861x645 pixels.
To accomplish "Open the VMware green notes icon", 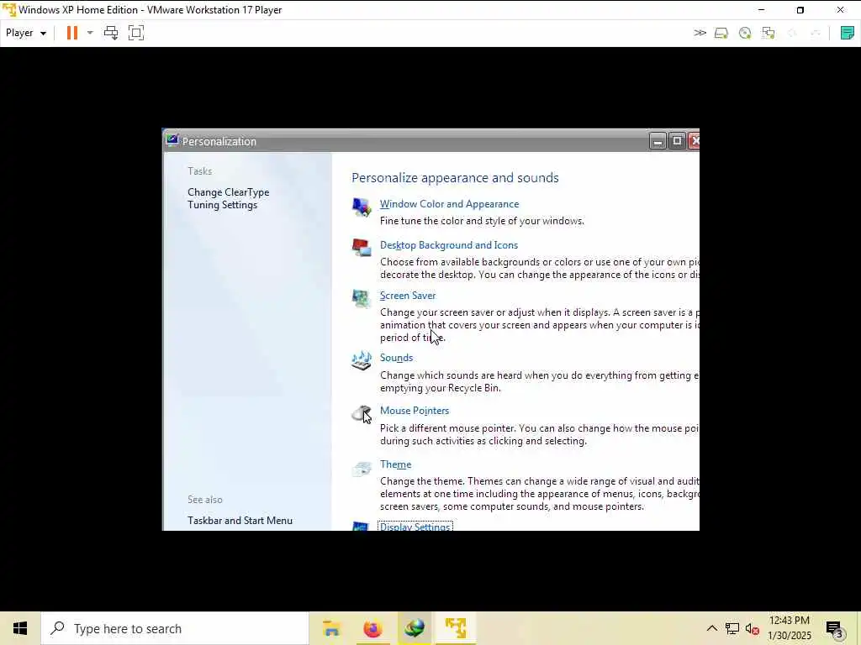I will 848,33.
